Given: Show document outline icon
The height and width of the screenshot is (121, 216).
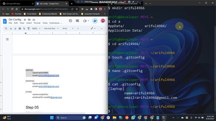Looking at the screenshot, I should (x=7, y=39).
